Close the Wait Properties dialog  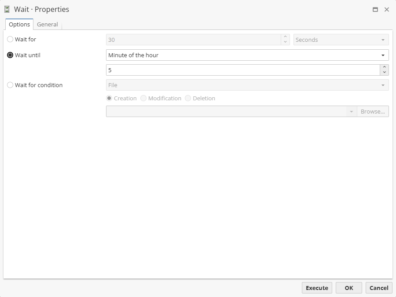[x=387, y=9]
